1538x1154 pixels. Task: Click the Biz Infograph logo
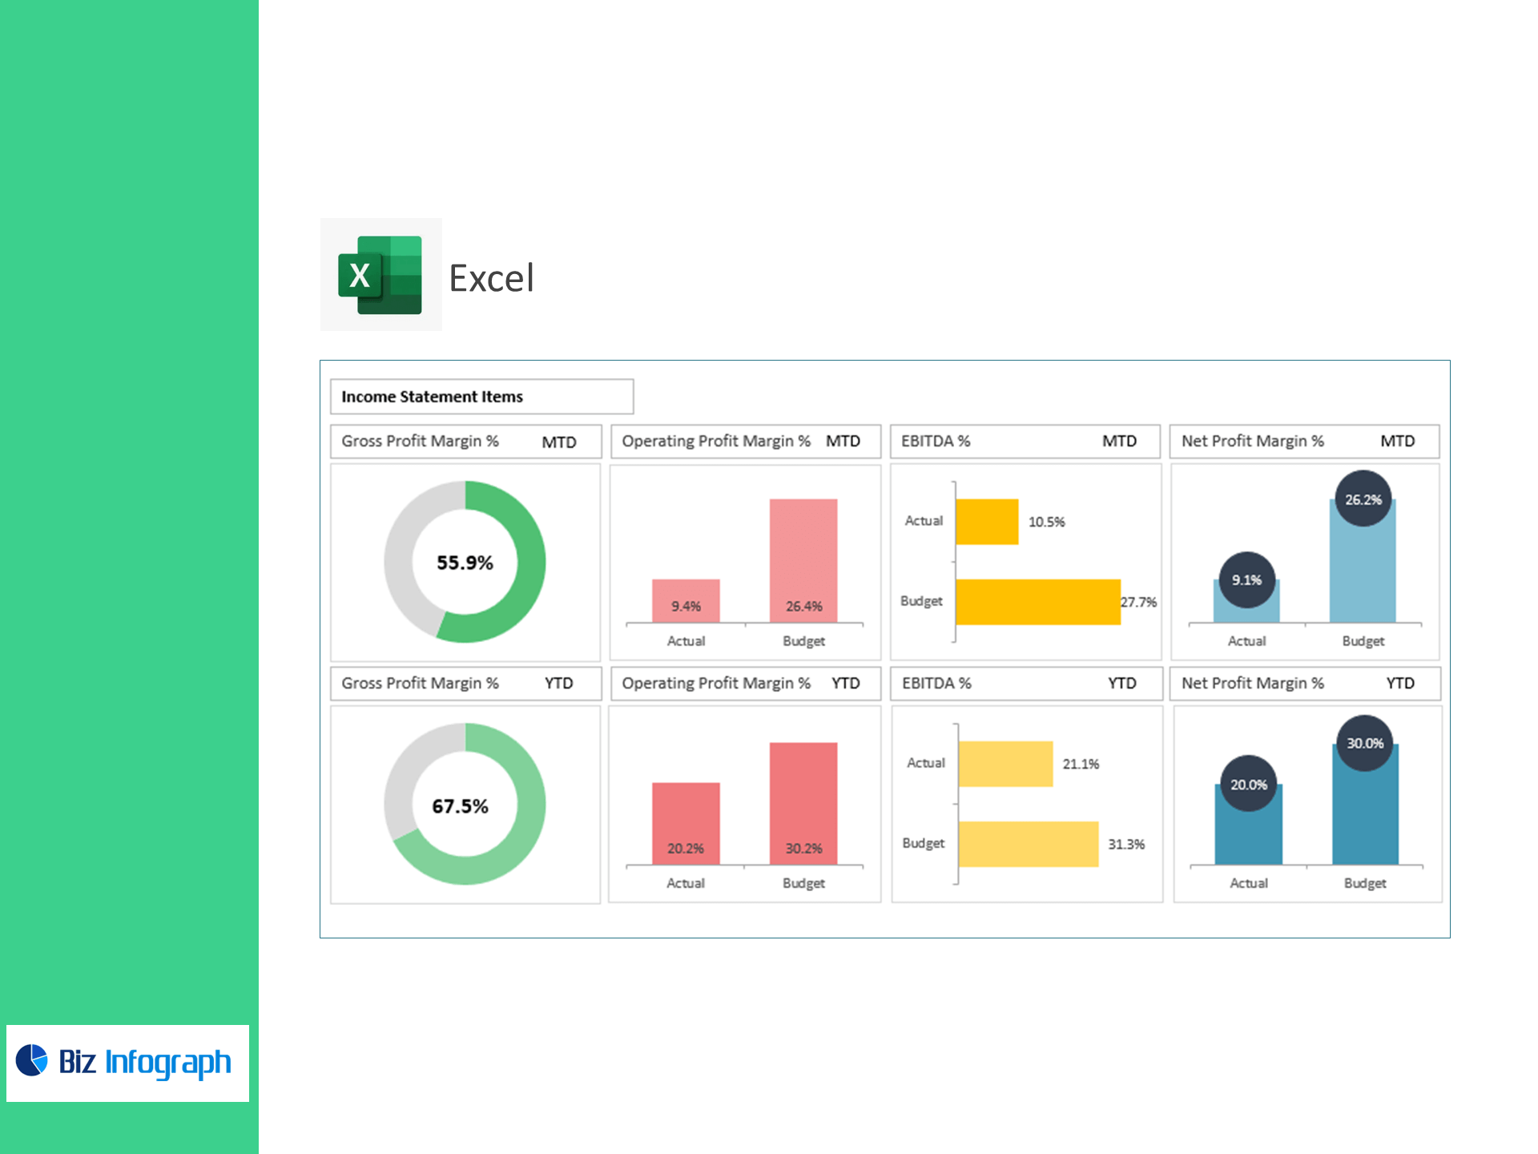point(127,1063)
